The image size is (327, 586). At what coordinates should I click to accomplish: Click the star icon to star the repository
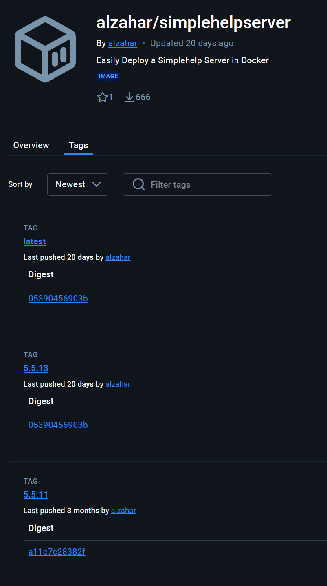(102, 97)
